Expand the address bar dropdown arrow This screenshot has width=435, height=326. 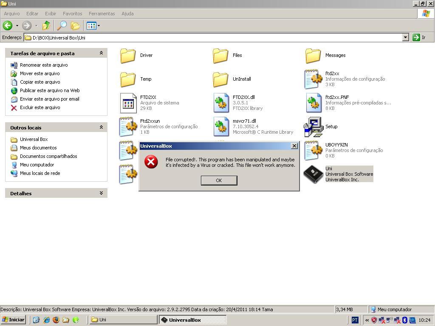point(405,37)
